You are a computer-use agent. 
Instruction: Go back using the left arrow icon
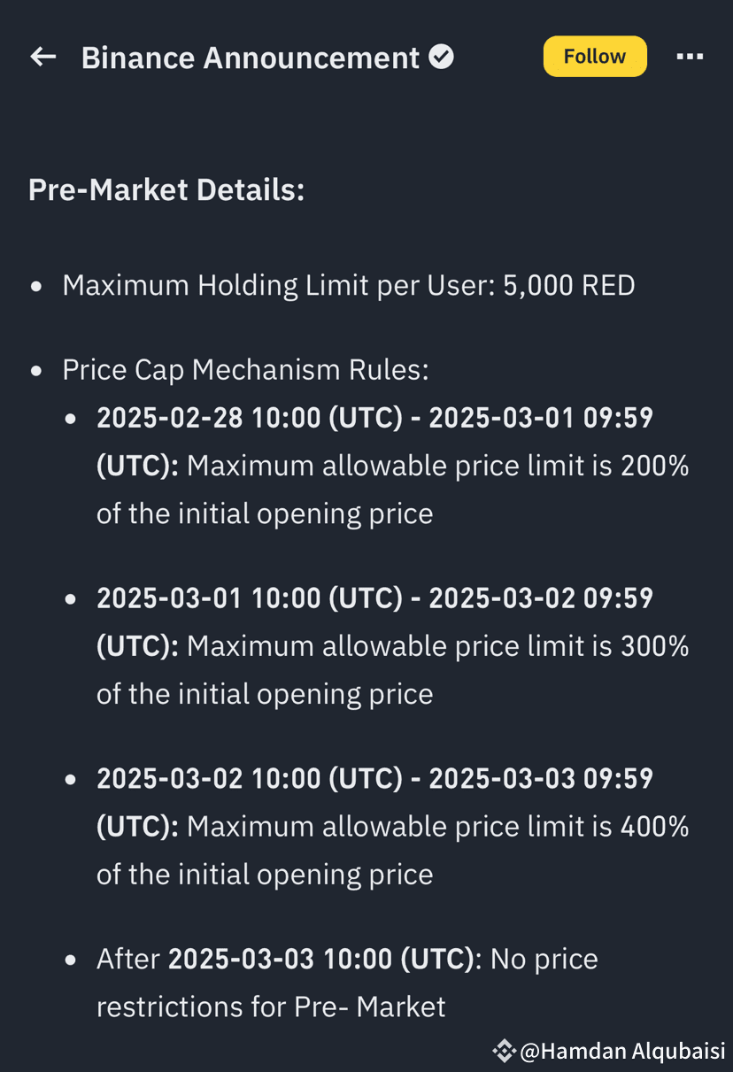point(42,58)
